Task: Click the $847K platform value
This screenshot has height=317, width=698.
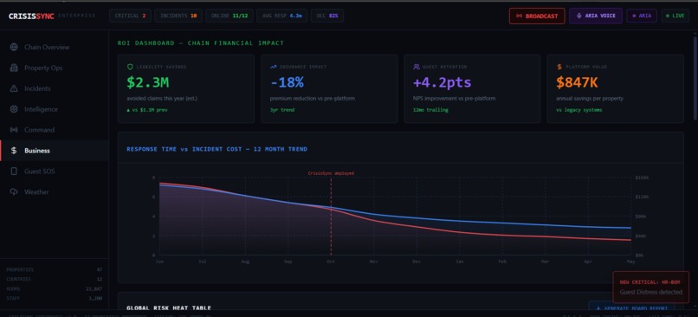Action: [577, 82]
